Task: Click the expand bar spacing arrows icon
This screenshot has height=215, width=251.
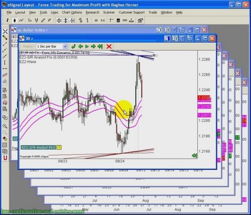Action: pos(96,21)
